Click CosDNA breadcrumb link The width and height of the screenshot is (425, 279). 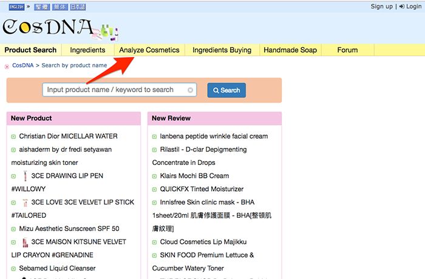pos(23,66)
